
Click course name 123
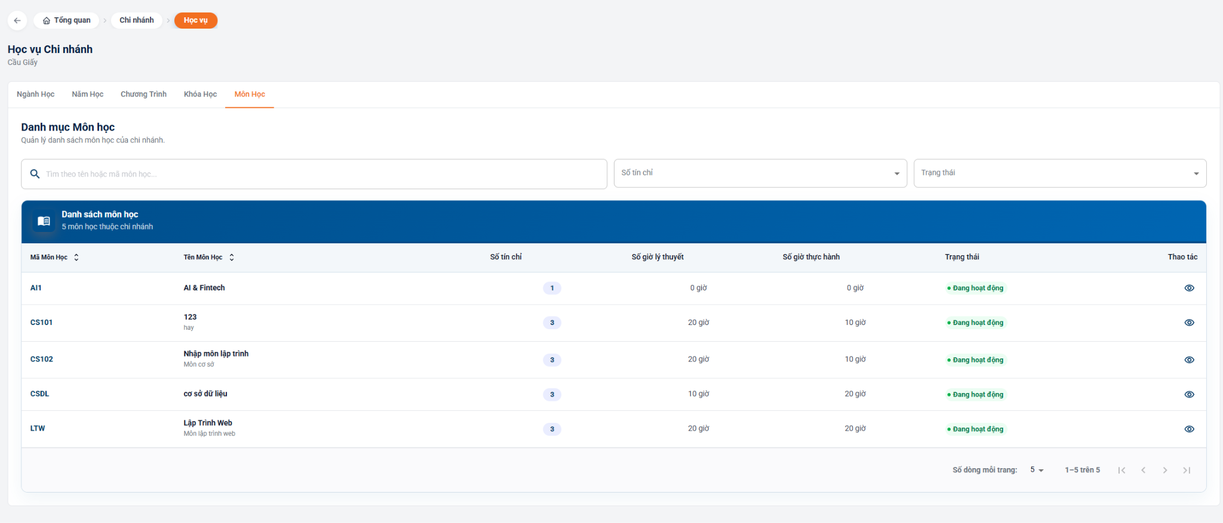pyautogui.click(x=190, y=317)
